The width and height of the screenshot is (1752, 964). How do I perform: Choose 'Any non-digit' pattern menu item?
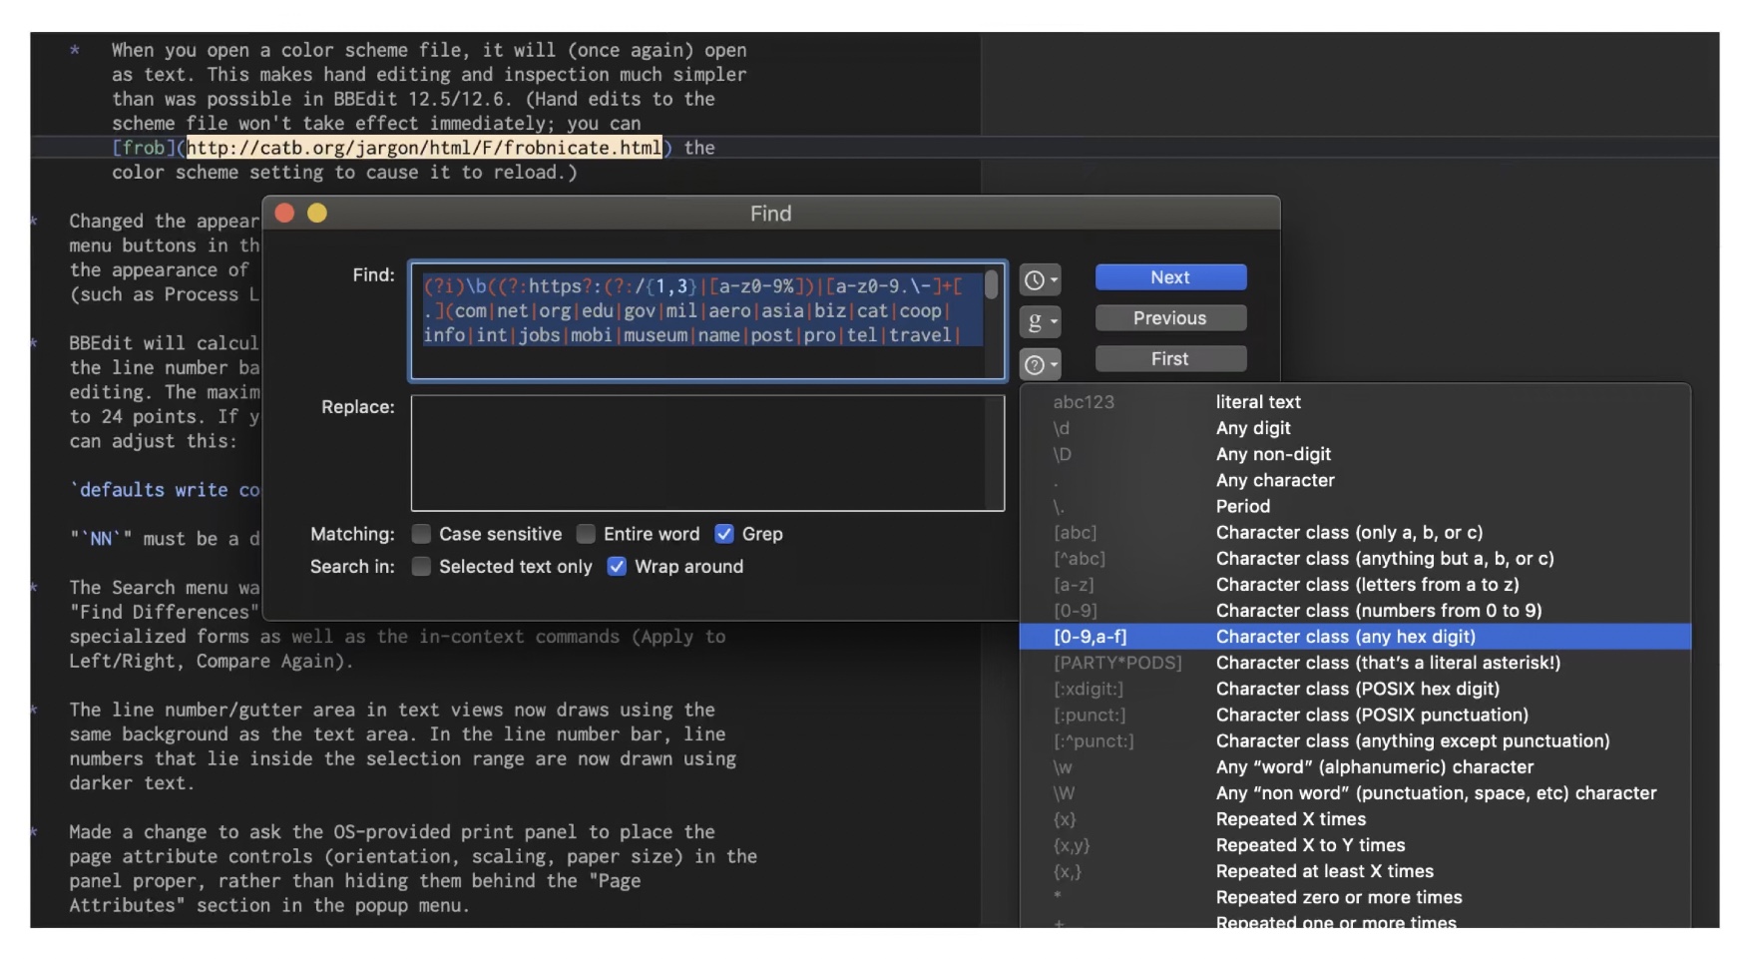1355,454
